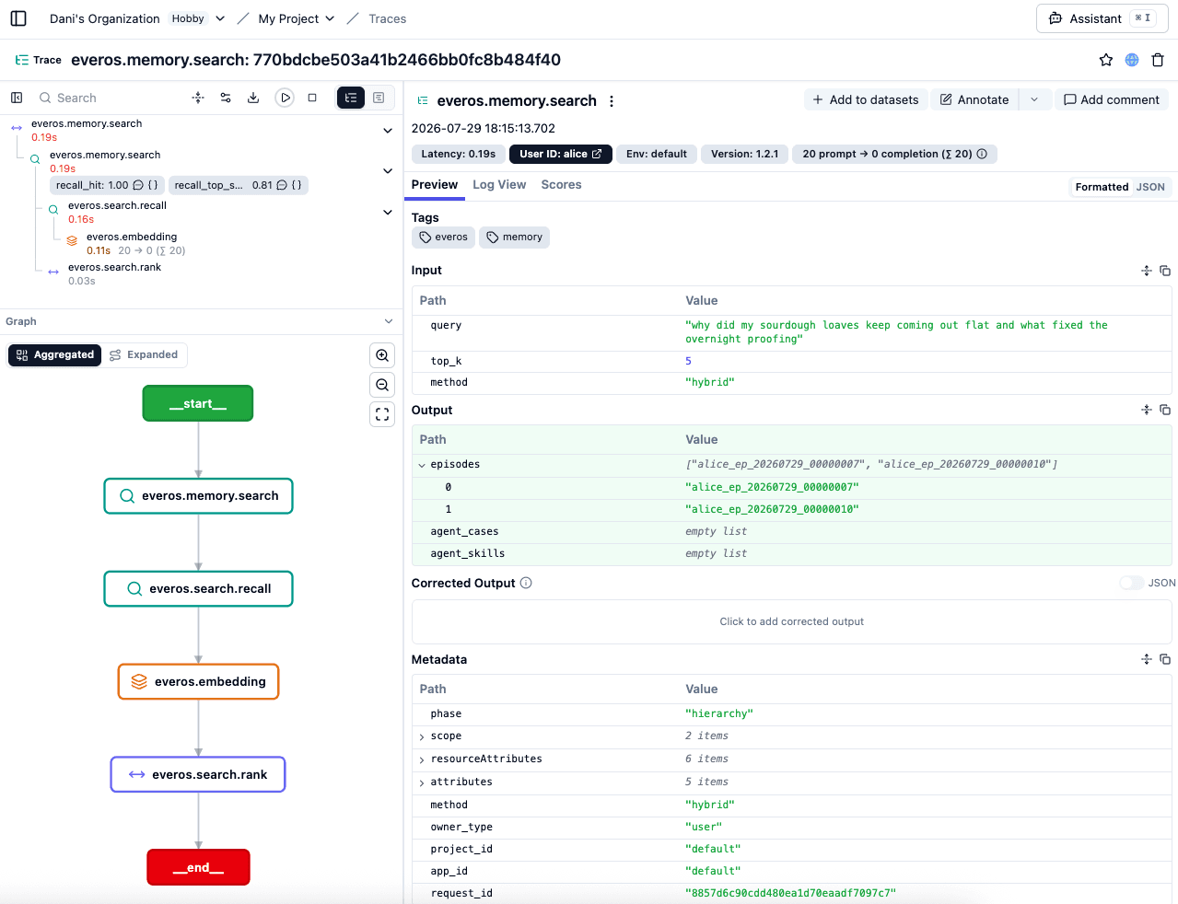Viewport: 1178px width, 904px height.
Task: Click Add to datasets button
Action: pos(865,99)
